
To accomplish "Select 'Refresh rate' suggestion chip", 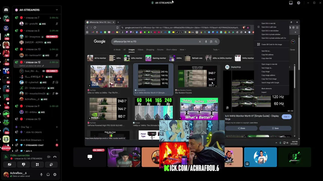I will pyautogui.click(x=194, y=58).
